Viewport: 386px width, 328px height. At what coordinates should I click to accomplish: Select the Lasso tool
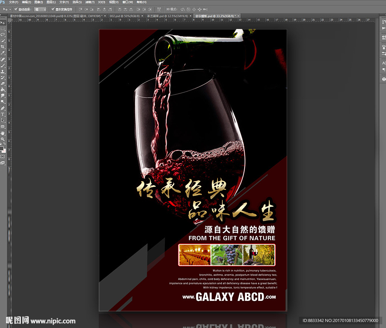click(3, 34)
